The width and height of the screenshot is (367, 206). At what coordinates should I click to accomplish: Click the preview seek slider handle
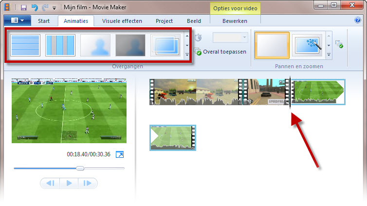tap(80, 169)
